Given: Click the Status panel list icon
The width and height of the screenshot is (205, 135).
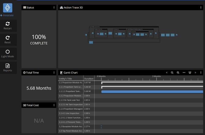Looking at the screenshot, I should pos(24,7).
